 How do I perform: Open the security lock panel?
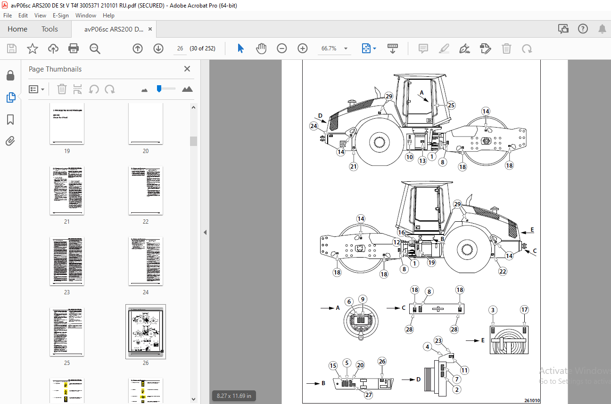click(10, 75)
